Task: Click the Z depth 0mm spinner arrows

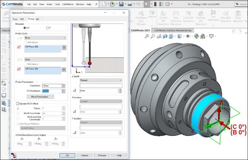Action: pos(120,91)
